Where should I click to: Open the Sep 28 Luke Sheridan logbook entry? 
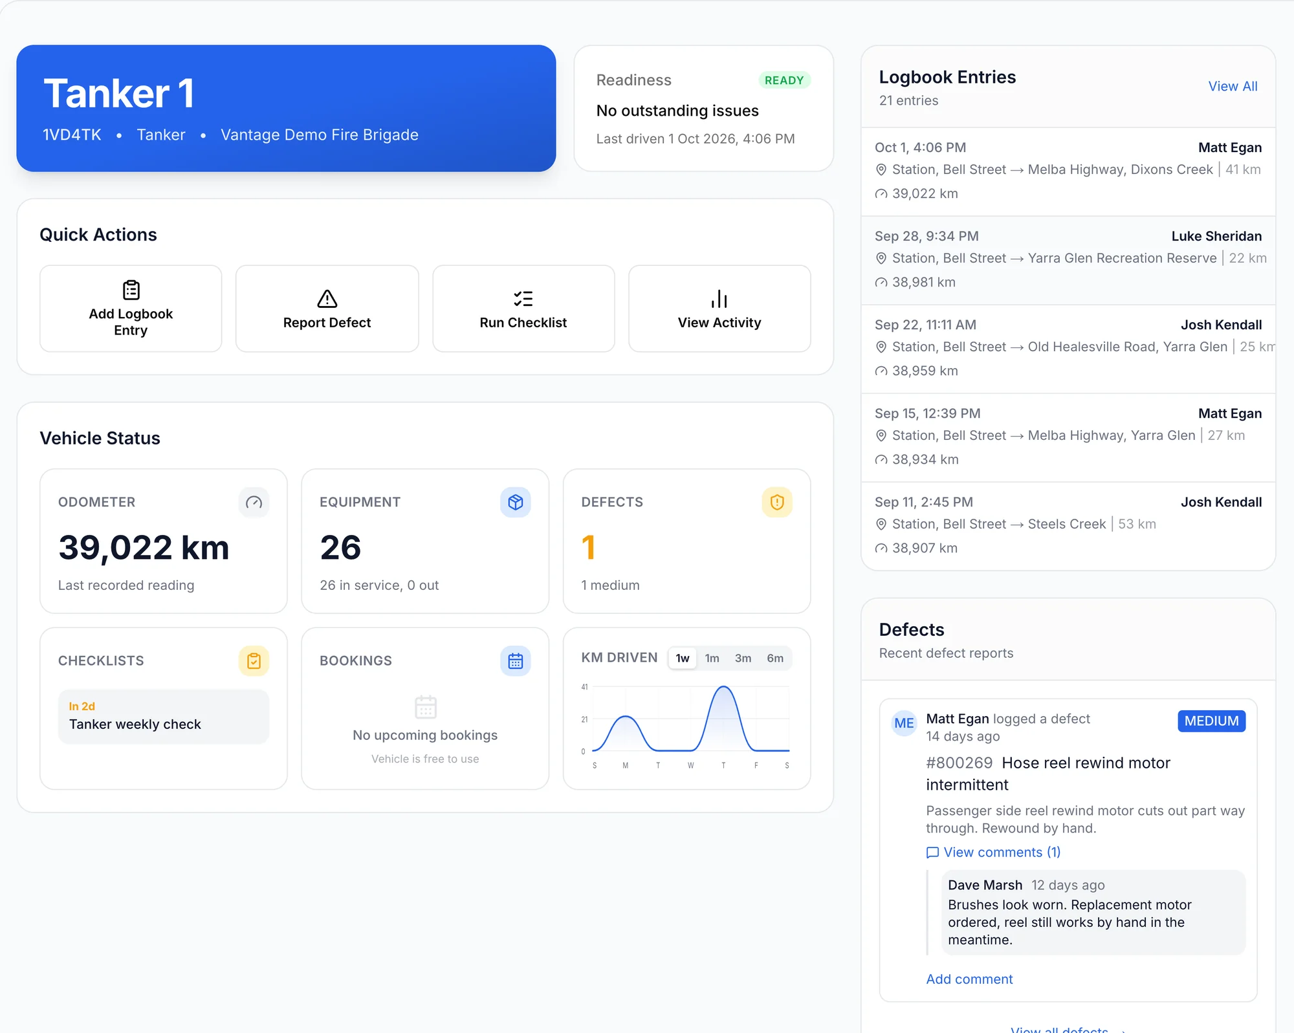tap(1068, 260)
